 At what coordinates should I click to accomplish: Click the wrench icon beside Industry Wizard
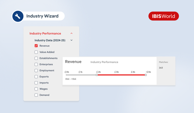(18, 16)
